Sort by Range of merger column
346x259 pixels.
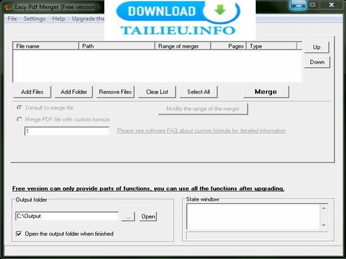click(183, 46)
